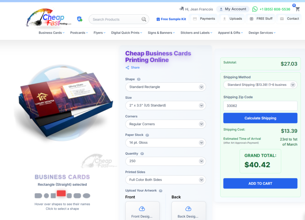Open the Quantity 250 dropdown
305x220 pixels.
coord(166,161)
